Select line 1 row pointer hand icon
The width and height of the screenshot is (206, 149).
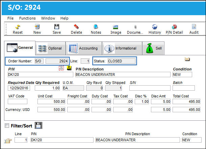[x=8, y=141]
